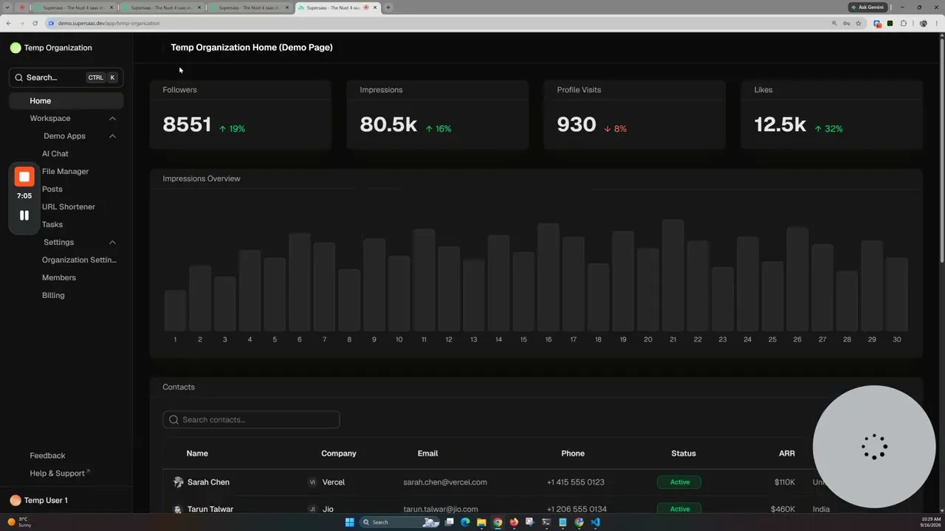
Task: Open the tab search dropdown arrow
Action: 8,7
